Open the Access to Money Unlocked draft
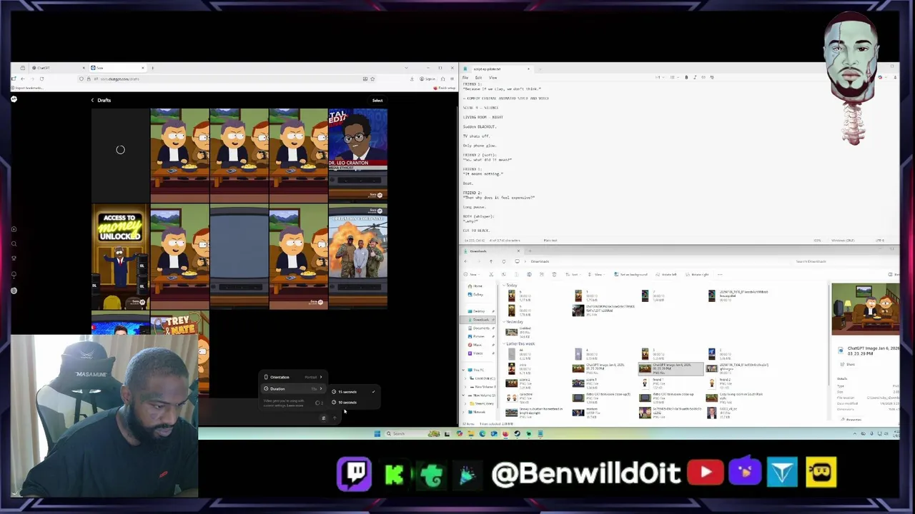Viewport: 915px width, 514px height. click(x=120, y=258)
